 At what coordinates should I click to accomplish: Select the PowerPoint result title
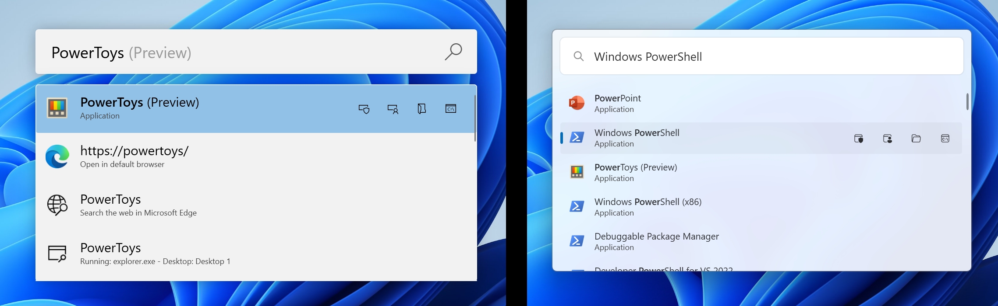point(618,98)
